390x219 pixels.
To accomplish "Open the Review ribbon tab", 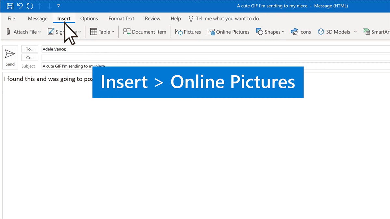I will coord(152,18).
